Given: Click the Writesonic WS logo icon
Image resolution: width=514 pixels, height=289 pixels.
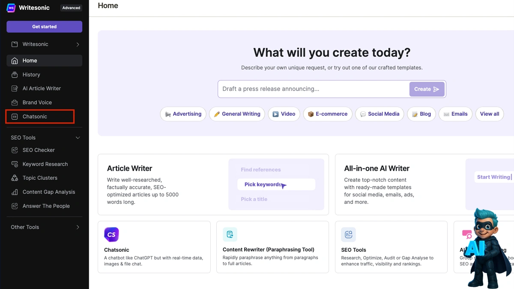Looking at the screenshot, I should pyautogui.click(x=11, y=8).
